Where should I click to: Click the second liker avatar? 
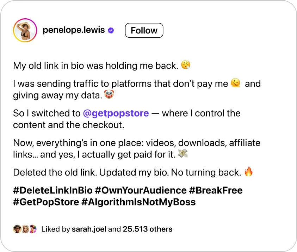25,229
